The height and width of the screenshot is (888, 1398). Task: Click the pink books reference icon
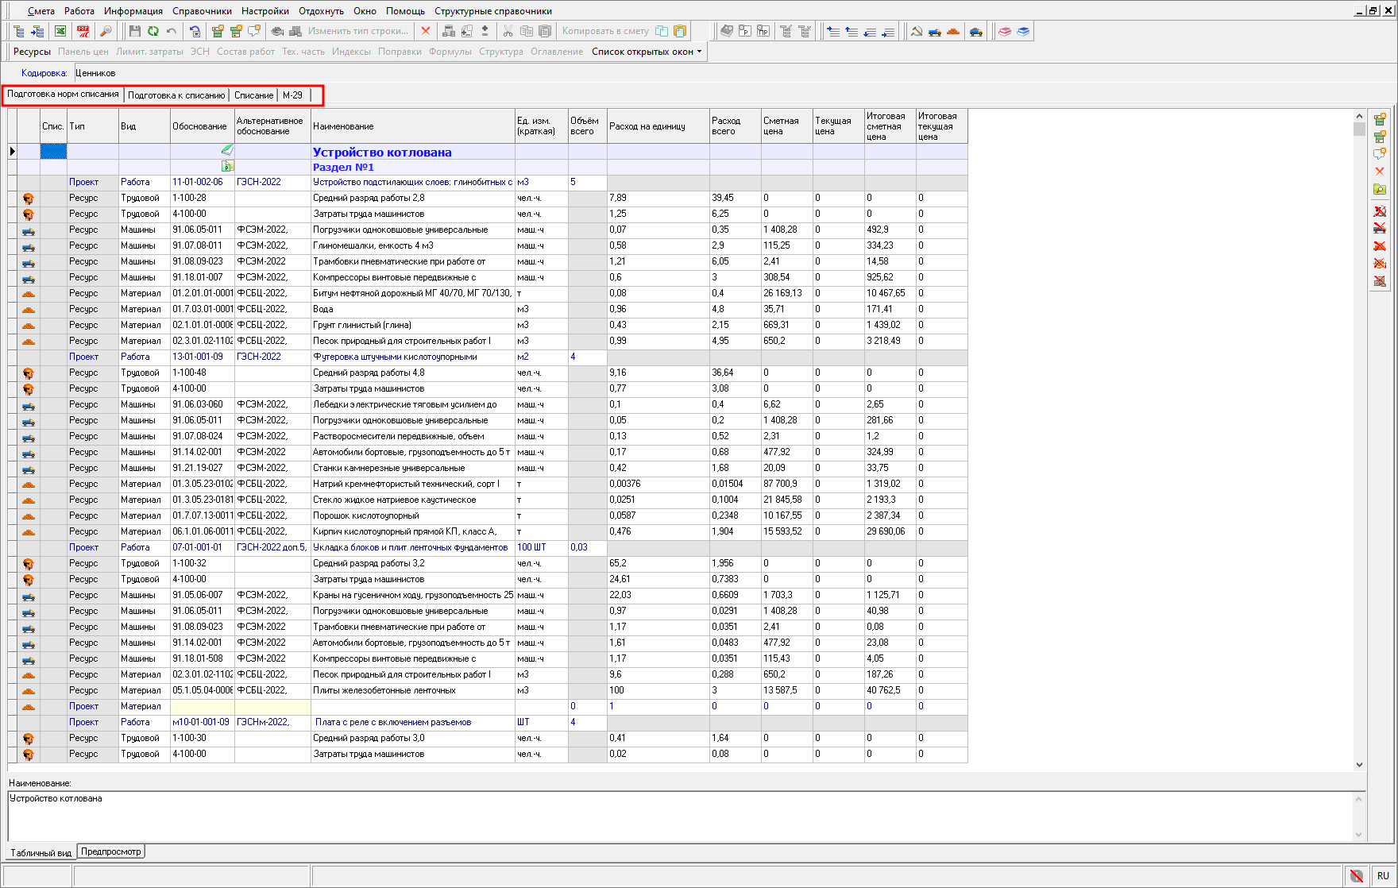[x=1005, y=31]
